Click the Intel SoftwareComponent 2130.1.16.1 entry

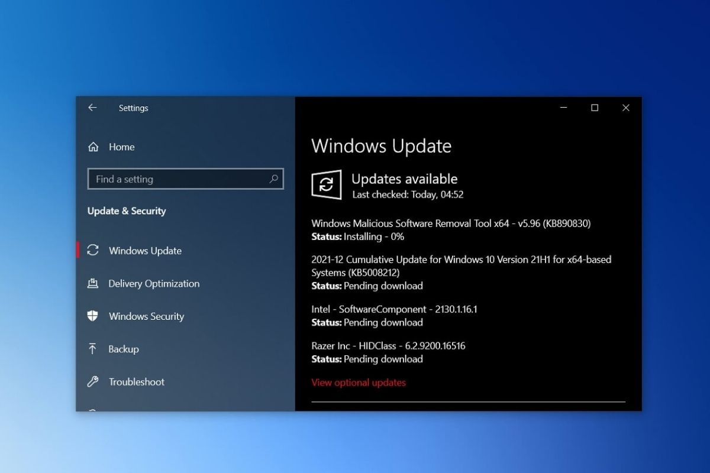click(x=394, y=309)
